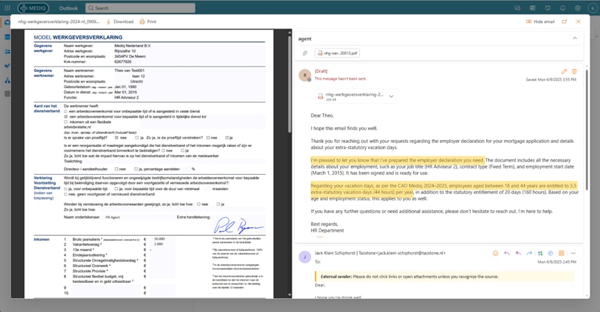Check 'onbepaalde tijd' vaste dienst checkbox
The height and width of the screenshot is (312, 600).
66,112
